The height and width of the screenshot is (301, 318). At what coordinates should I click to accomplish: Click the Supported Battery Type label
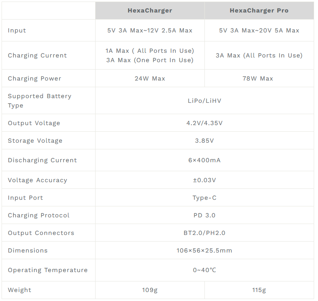[39, 100]
